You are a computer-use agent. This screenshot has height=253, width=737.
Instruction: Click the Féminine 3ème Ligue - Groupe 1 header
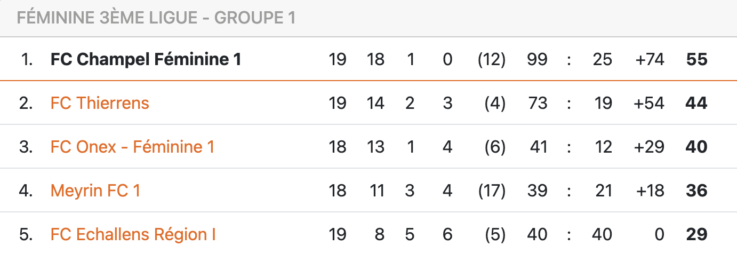pos(156,18)
